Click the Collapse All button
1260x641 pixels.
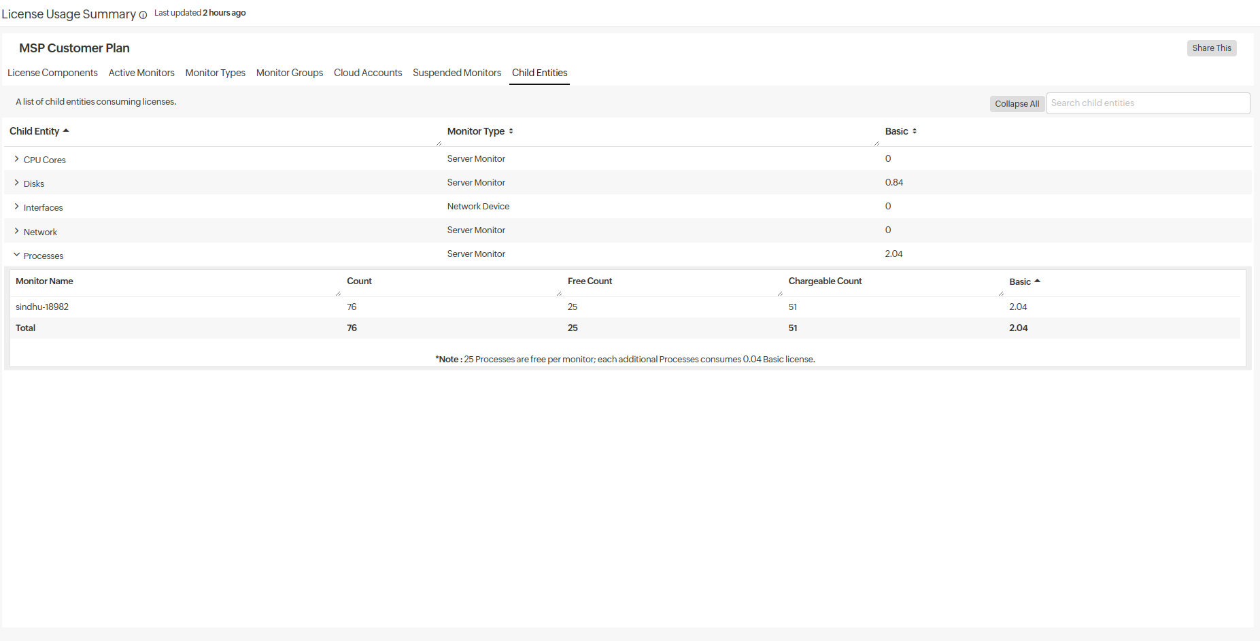coord(1017,104)
